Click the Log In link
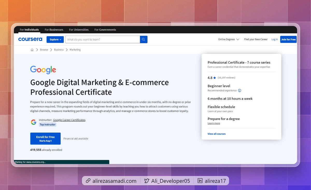This screenshot has height=190, width=311. 274,39
